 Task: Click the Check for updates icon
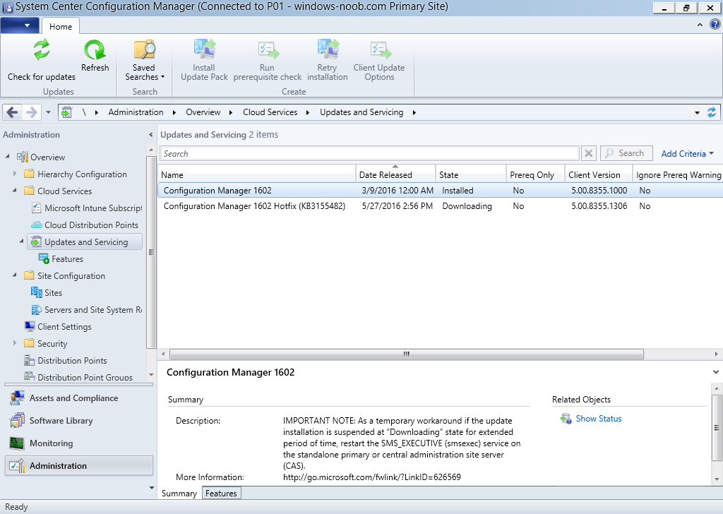pos(42,50)
